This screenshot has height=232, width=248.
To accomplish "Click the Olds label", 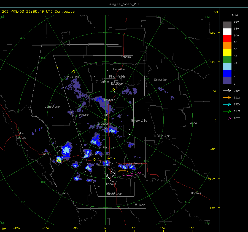I will point(105,115).
